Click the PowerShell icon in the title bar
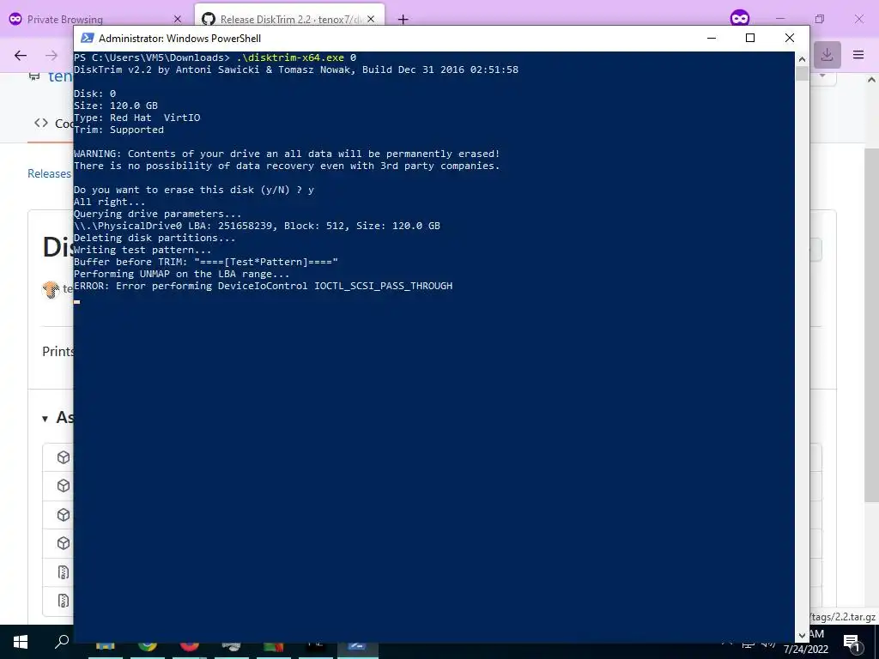This screenshot has width=879, height=659. (x=87, y=38)
